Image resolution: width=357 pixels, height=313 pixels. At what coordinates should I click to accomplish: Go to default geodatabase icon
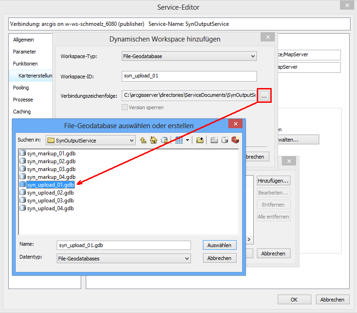click(164, 140)
